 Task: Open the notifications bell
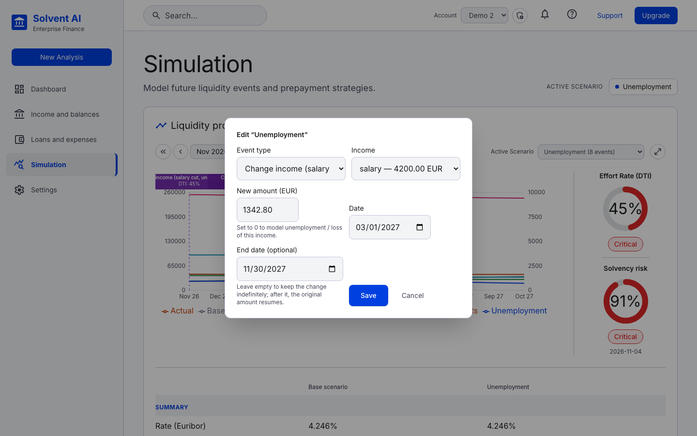tap(545, 15)
